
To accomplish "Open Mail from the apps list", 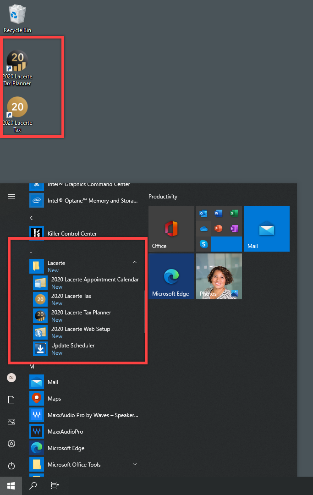I will pyautogui.click(x=84, y=382).
